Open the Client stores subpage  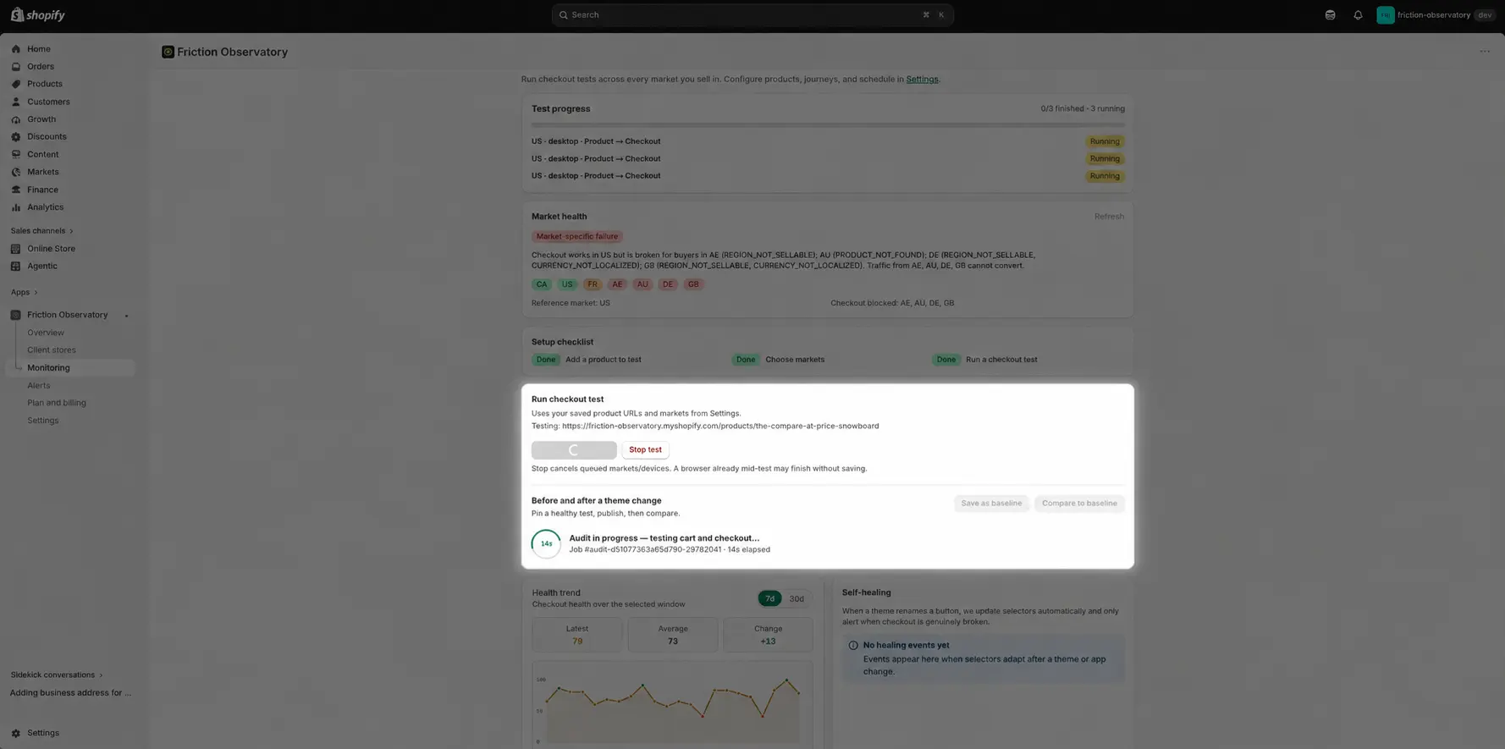coord(52,350)
